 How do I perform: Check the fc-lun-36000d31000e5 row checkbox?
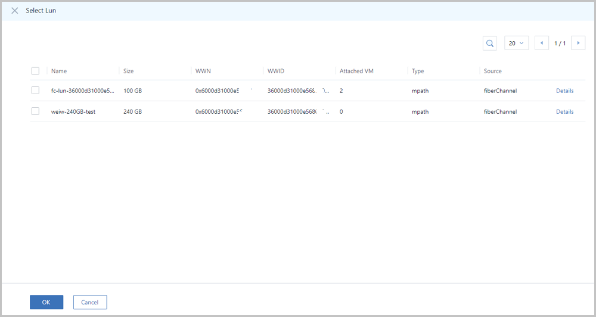point(35,91)
